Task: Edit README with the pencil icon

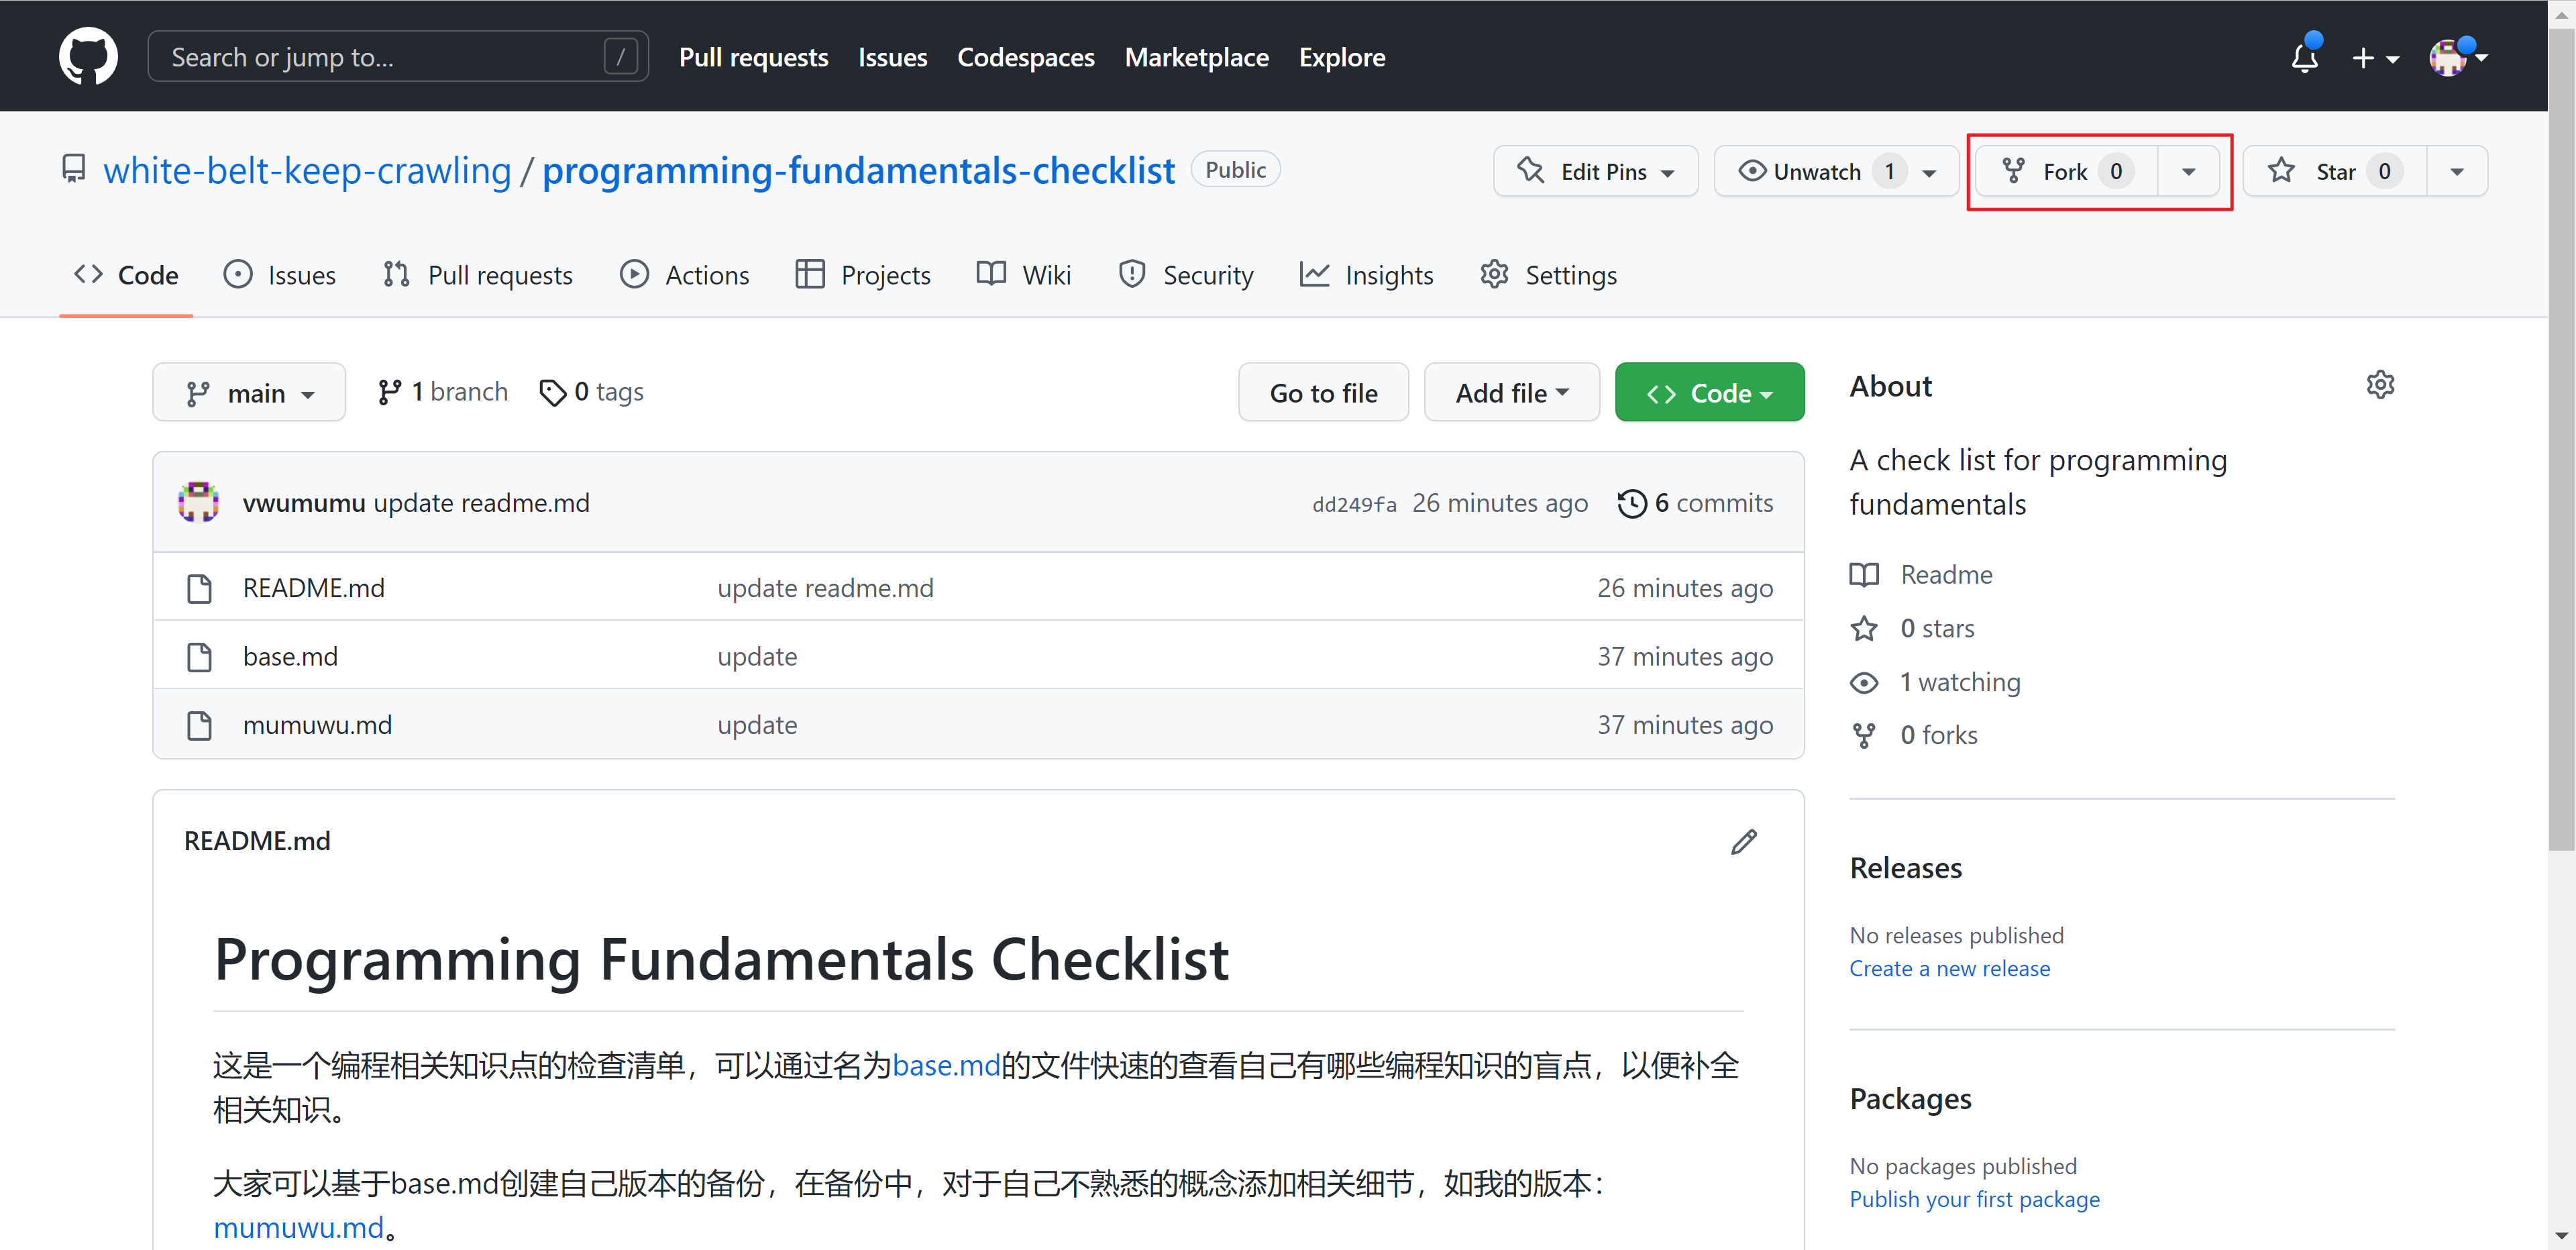Action: click(1743, 842)
